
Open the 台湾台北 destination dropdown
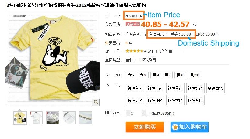(158, 34)
